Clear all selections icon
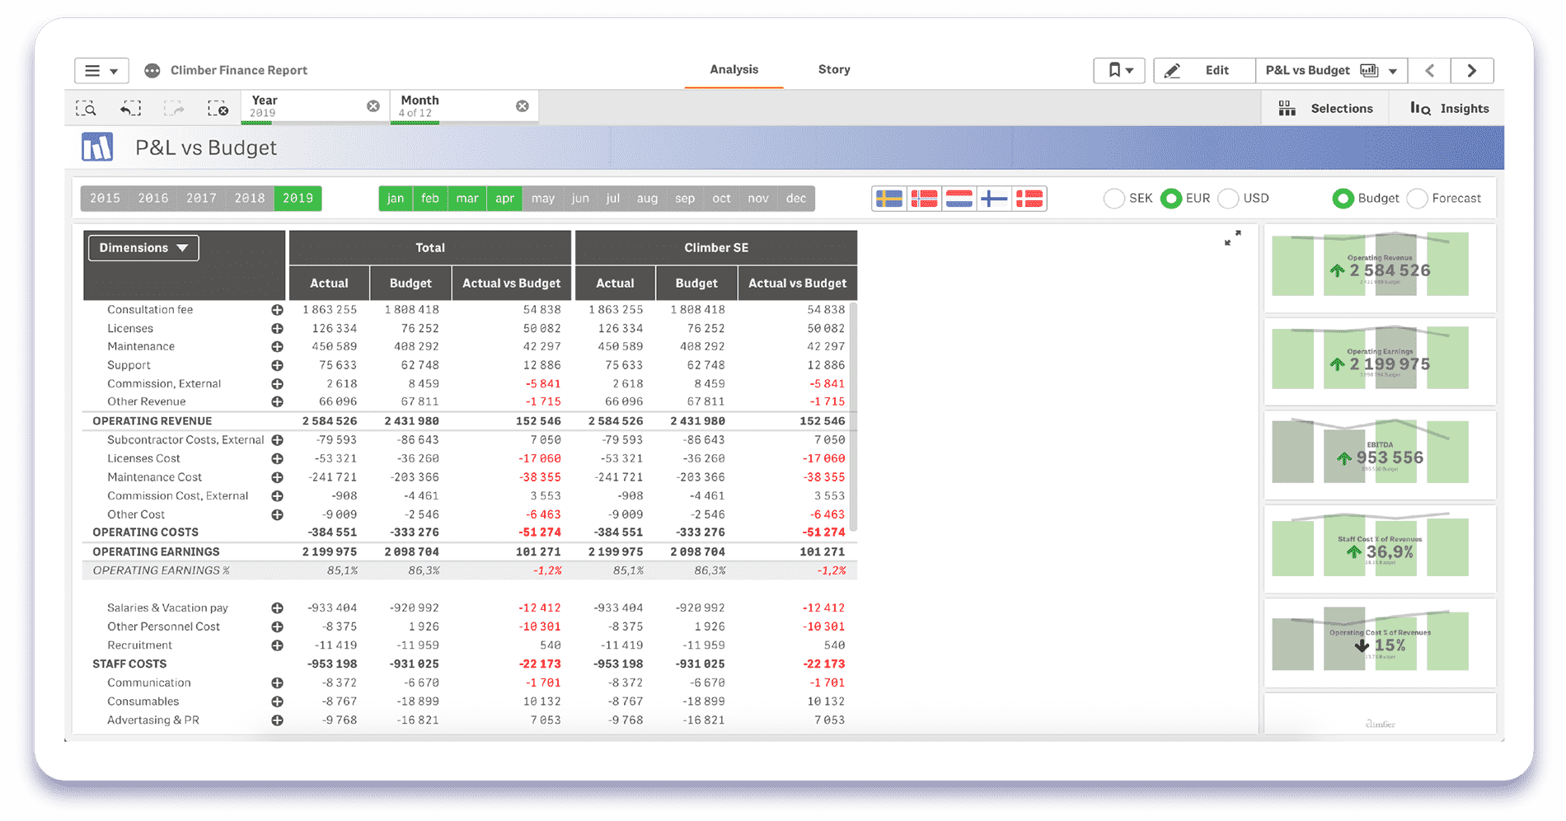 click(218, 108)
